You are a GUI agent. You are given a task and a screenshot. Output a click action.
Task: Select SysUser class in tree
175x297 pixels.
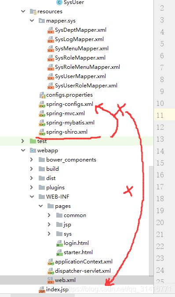click(x=74, y=2)
